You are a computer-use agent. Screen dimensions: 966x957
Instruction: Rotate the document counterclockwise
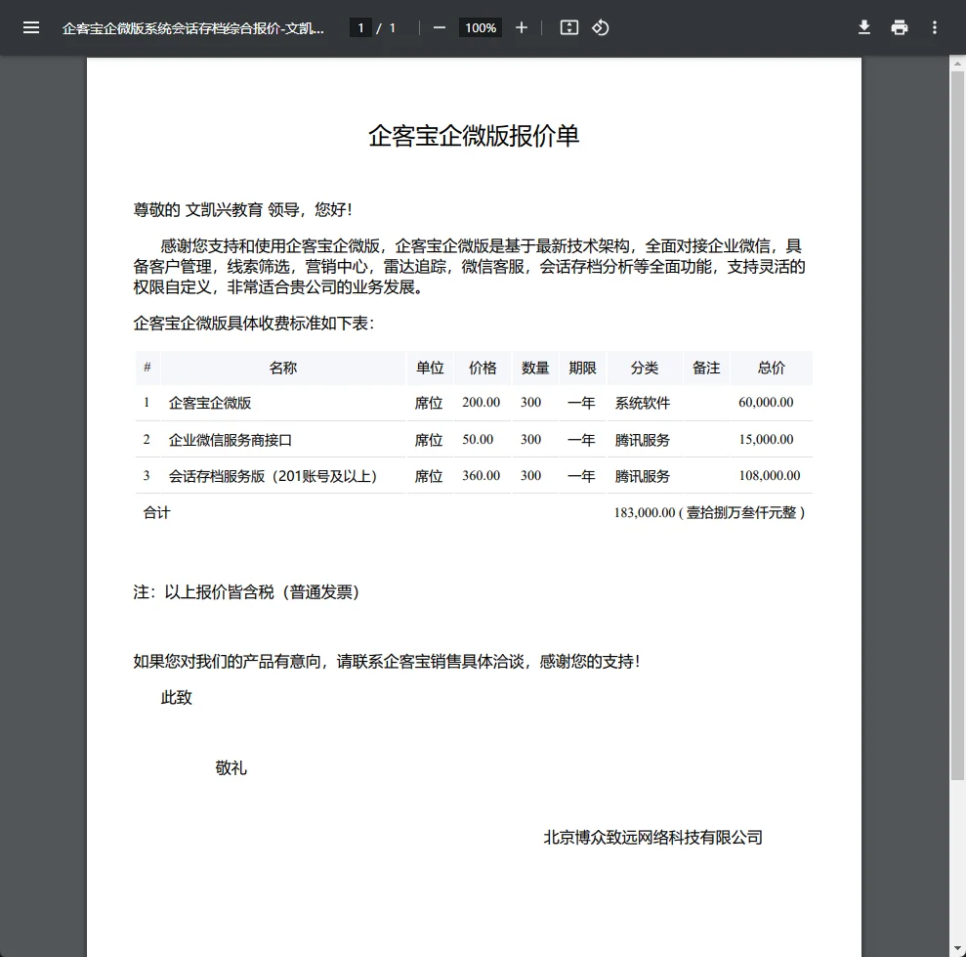(600, 27)
